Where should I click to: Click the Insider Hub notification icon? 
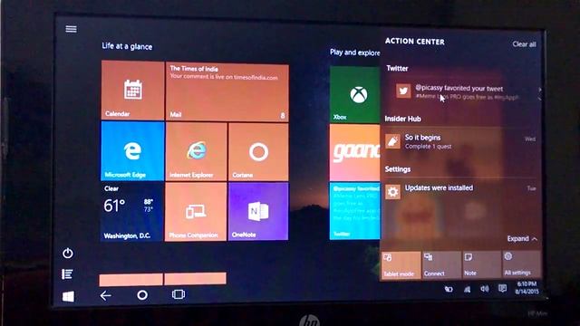[x=392, y=141]
